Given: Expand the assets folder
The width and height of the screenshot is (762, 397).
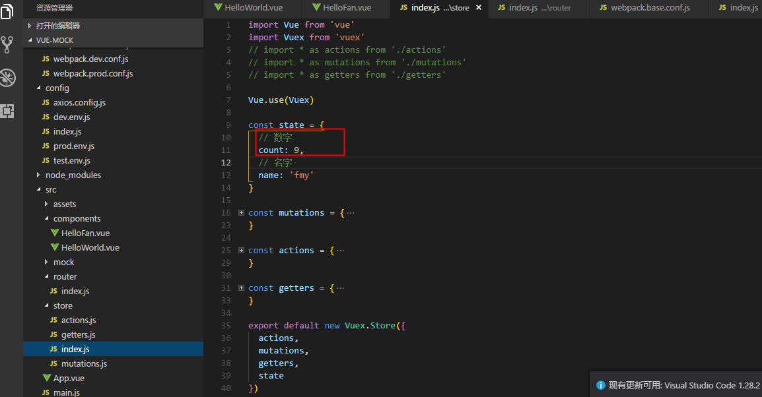Looking at the screenshot, I should [47, 204].
